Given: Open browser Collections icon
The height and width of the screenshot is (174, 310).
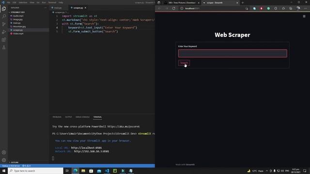Looking at the screenshot, I should click(291, 9).
